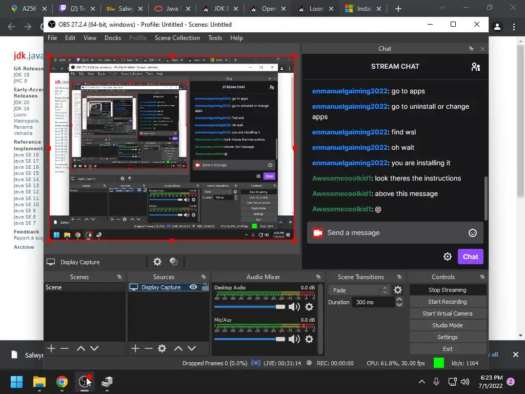Open chat settings gear icon
The height and width of the screenshot is (394, 525).
[x=447, y=257]
